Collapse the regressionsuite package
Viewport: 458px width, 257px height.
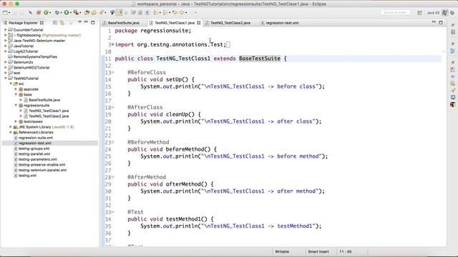tap(16, 105)
